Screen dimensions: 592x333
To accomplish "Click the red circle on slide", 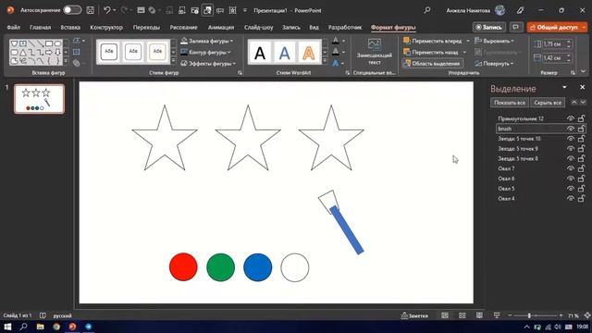I will pos(183,267).
